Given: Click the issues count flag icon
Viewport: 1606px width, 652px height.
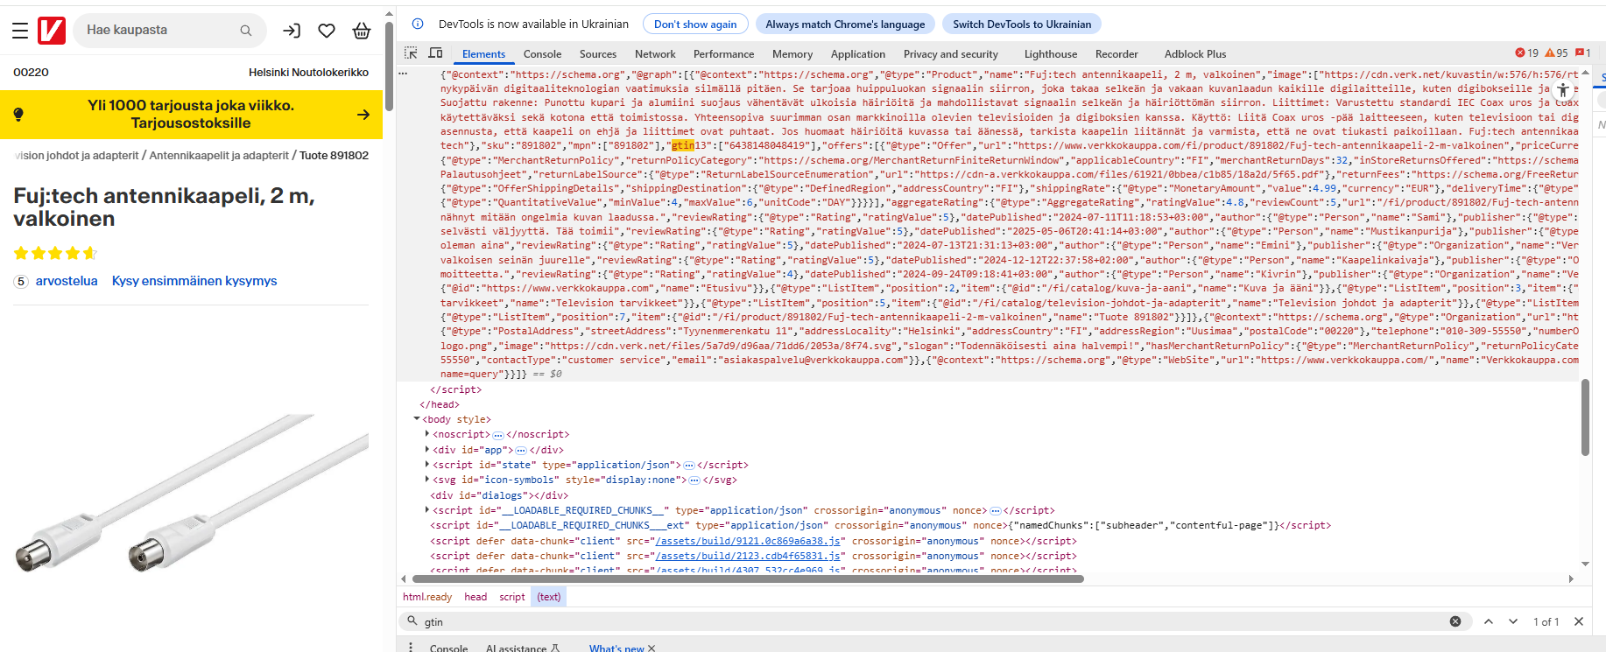Looking at the screenshot, I should pyautogui.click(x=1583, y=53).
